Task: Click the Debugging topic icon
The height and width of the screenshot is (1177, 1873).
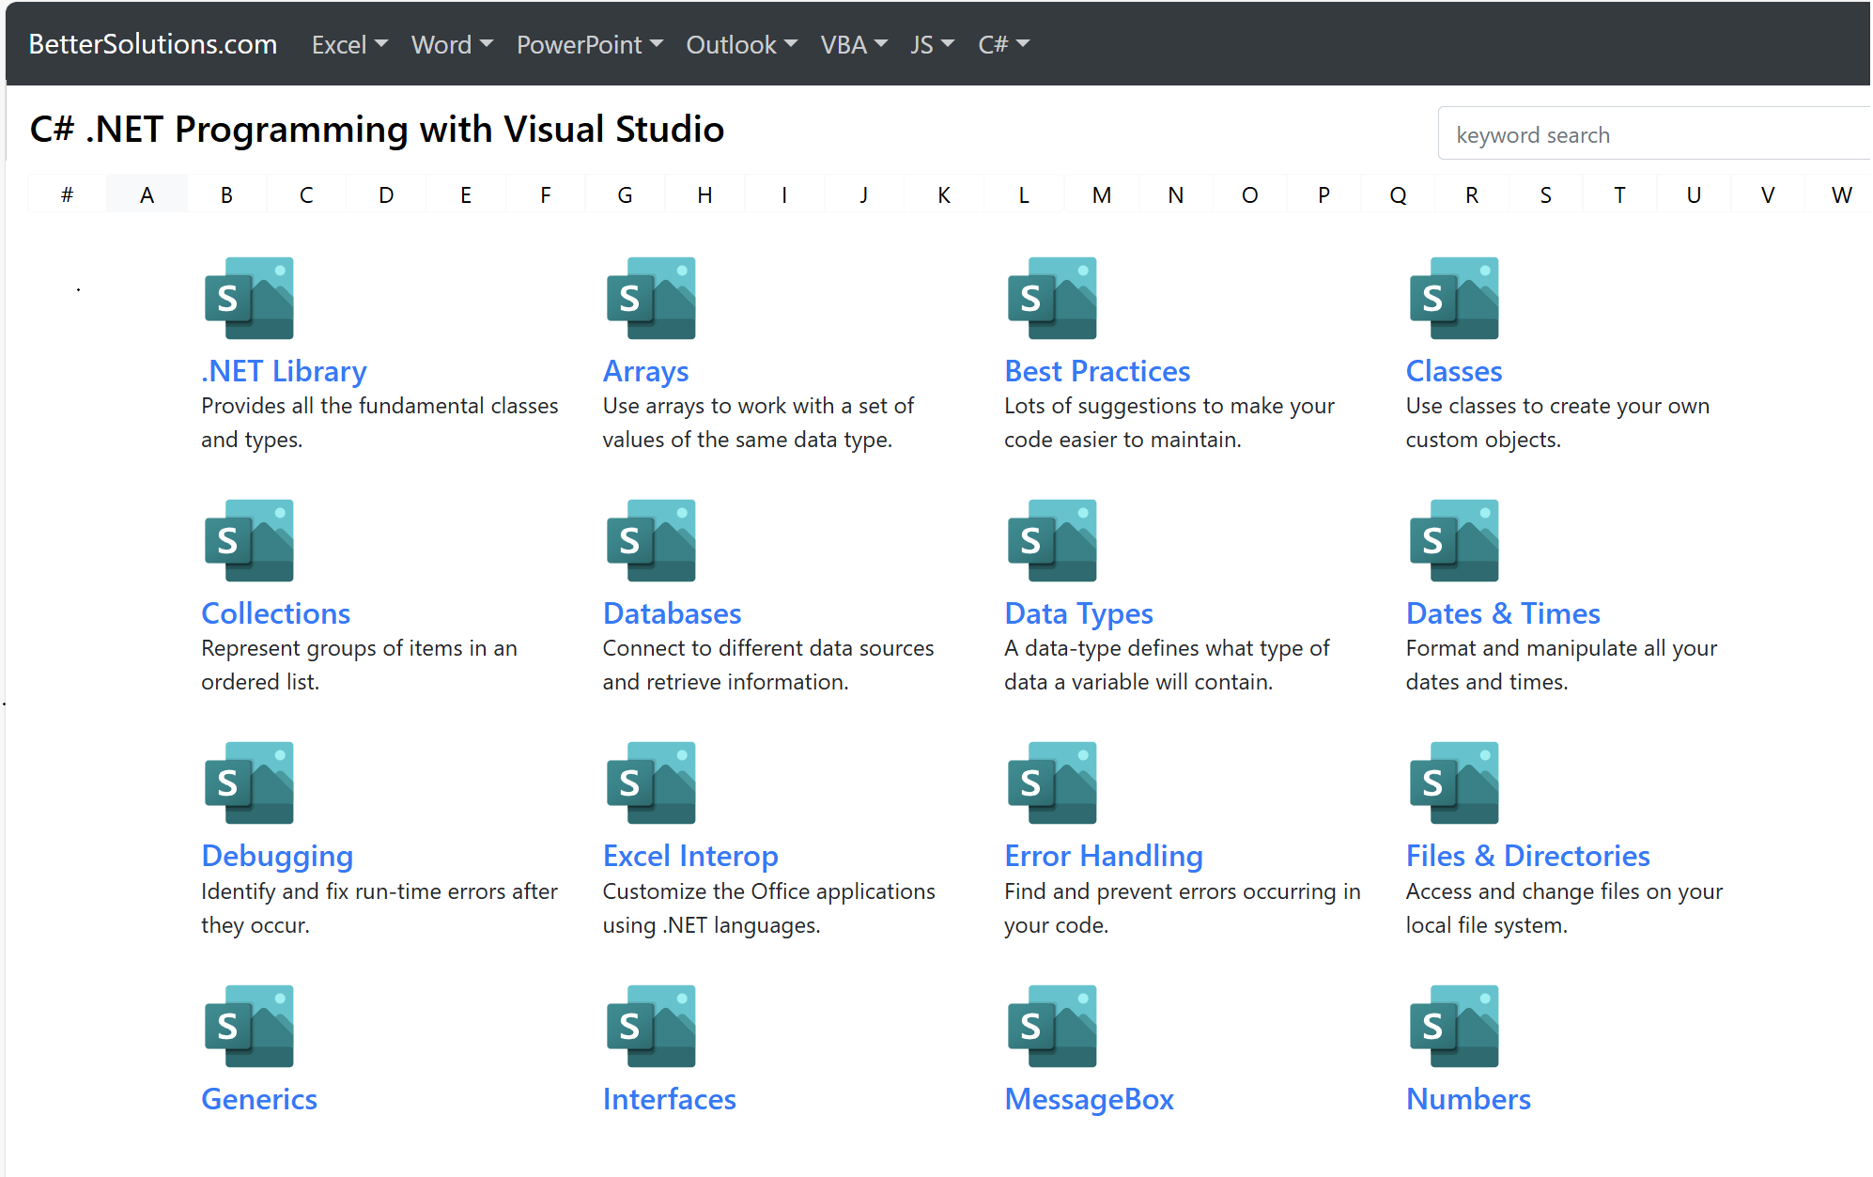Action: [249, 782]
